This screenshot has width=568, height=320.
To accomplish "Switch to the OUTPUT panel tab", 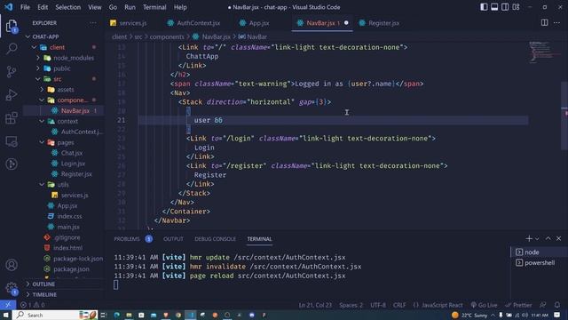I will (x=173, y=239).
